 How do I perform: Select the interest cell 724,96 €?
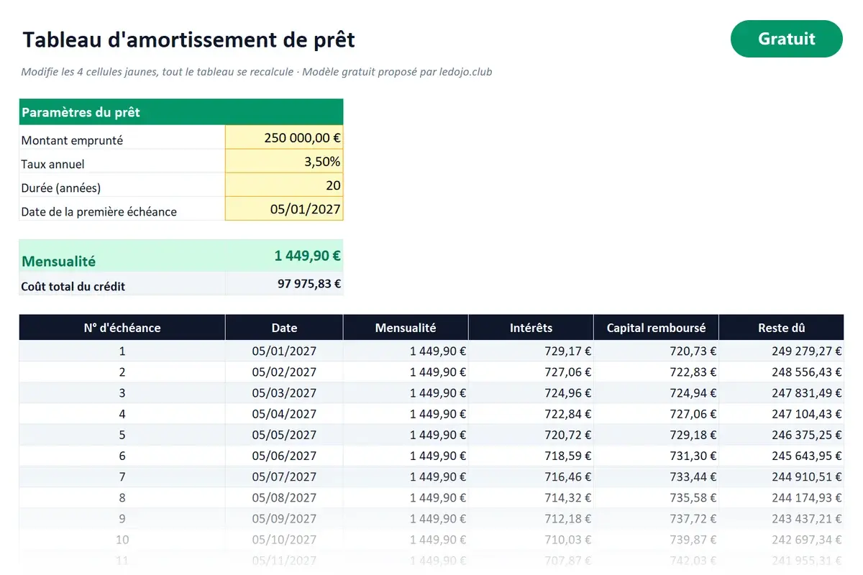[531, 392]
